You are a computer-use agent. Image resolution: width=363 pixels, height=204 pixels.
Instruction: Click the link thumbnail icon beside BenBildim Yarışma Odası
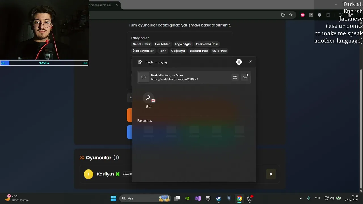(x=144, y=77)
